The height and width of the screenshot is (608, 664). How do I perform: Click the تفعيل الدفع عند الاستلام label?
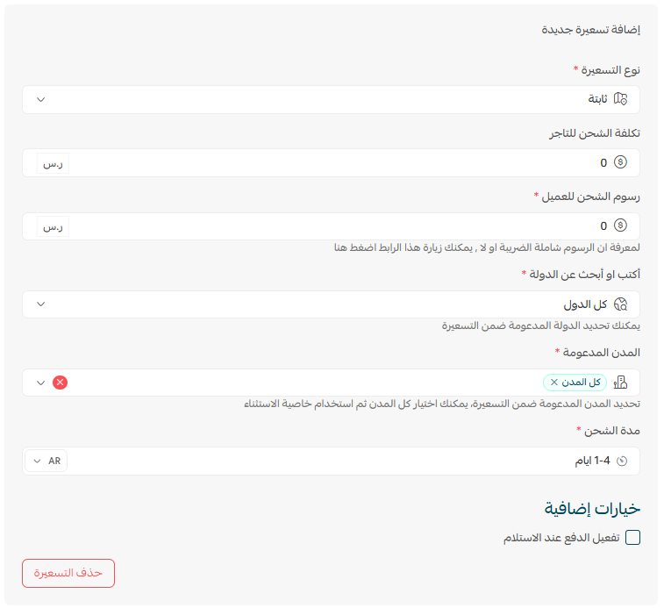point(561,538)
